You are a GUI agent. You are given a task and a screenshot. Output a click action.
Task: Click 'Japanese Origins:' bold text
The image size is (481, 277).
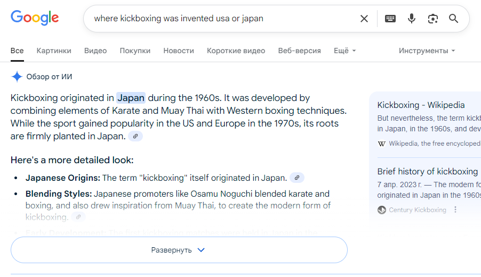(x=63, y=178)
